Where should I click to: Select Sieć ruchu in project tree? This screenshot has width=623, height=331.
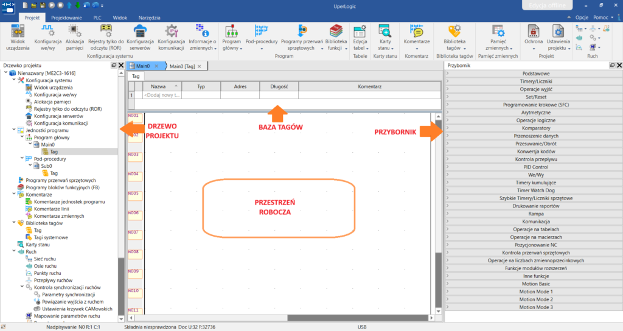pos(44,259)
